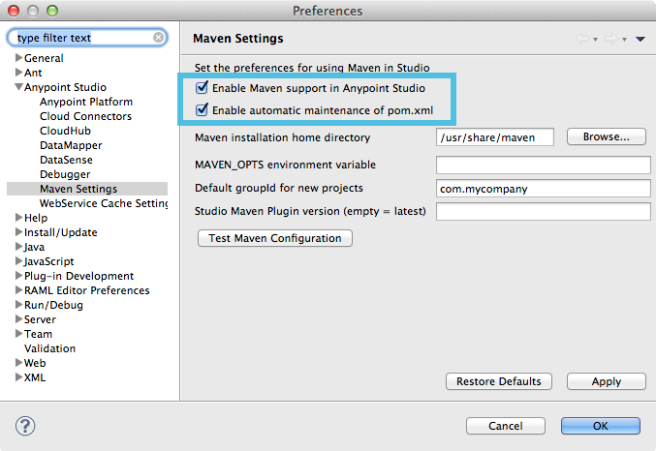This screenshot has width=656, height=451.
Task: Expand the XML tree node
Action: (18, 377)
